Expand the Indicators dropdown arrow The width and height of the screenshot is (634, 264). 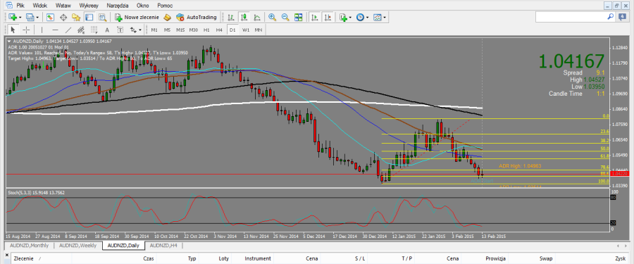click(351, 18)
